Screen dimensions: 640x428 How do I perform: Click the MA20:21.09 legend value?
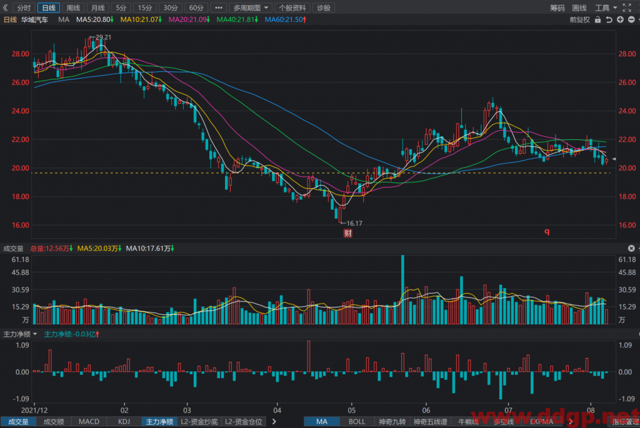click(189, 19)
